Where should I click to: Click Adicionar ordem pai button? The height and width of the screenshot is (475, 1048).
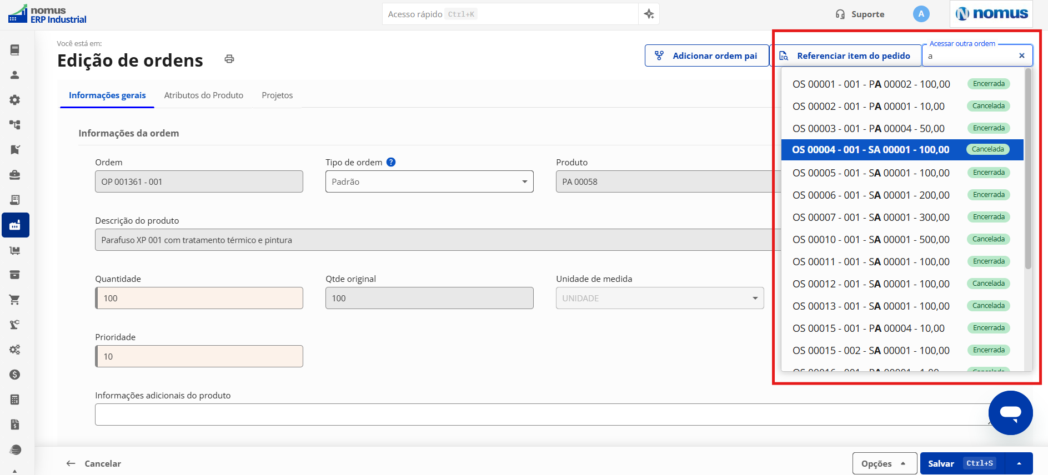(706, 55)
